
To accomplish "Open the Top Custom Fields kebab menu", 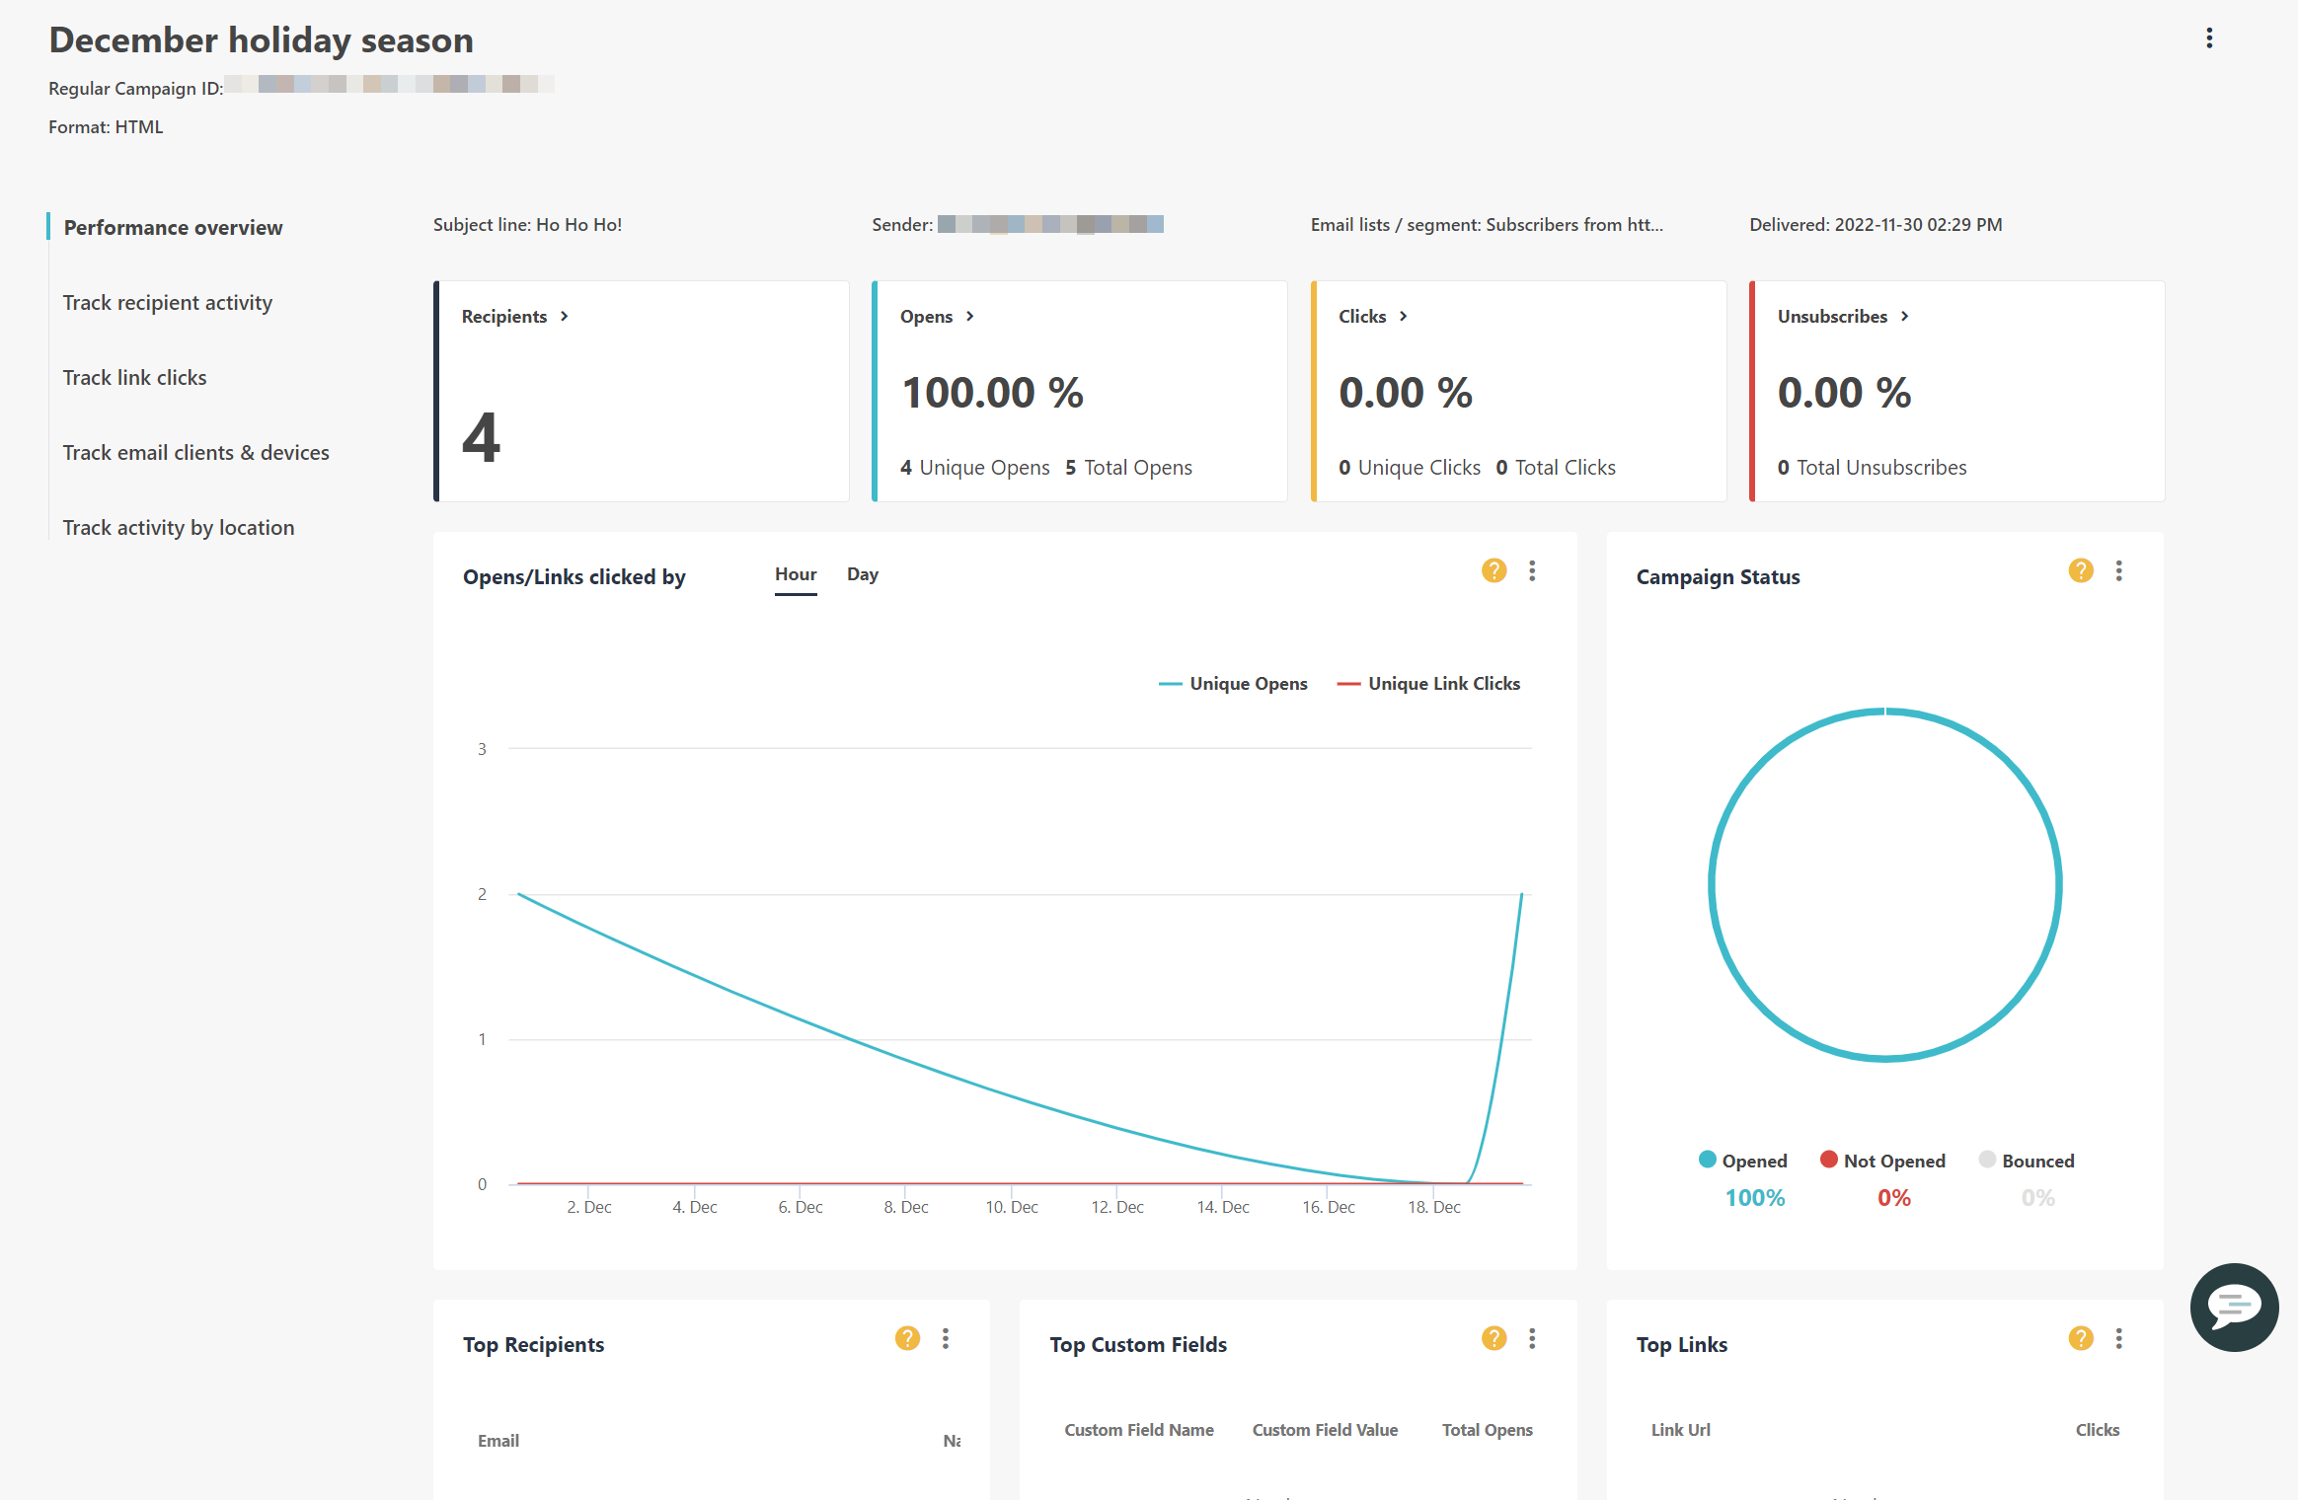I will (x=1532, y=1338).
